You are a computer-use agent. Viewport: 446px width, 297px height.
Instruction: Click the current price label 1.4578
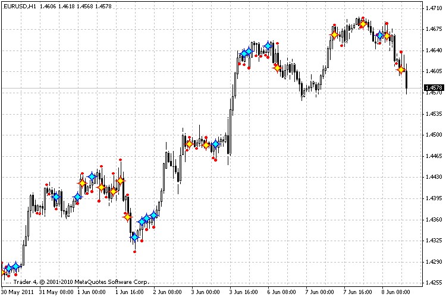(432, 88)
